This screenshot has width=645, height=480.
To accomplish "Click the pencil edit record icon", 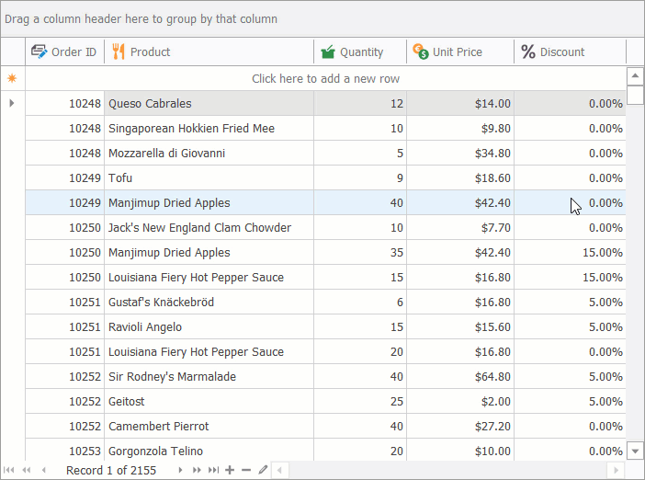I will point(263,470).
